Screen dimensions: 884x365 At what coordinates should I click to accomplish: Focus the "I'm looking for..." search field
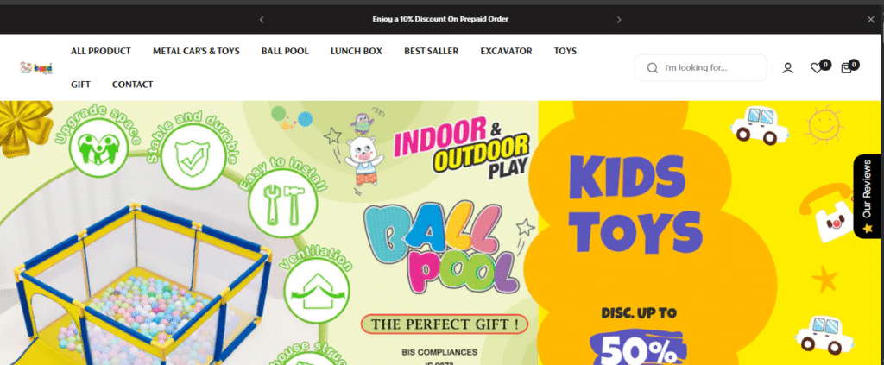click(x=700, y=67)
